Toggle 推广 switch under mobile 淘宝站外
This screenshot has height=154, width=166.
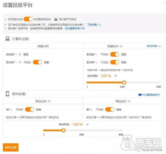tap(110, 109)
